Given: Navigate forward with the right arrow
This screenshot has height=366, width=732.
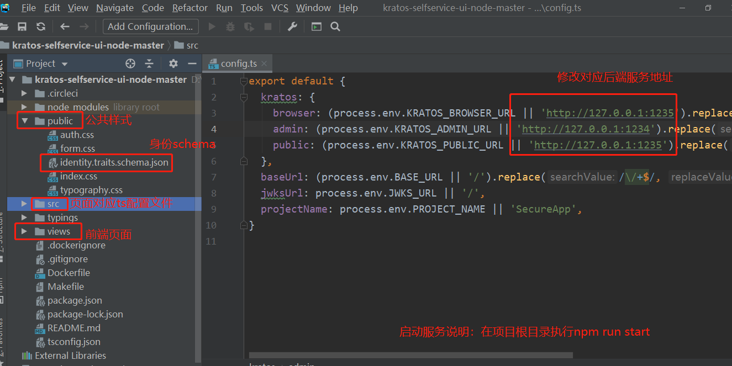Looking at the screenshot, I should [84, 26].
